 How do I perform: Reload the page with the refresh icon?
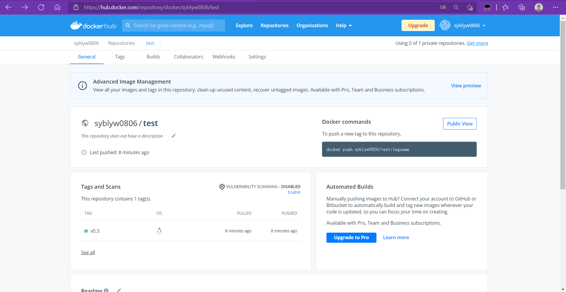coord(41,7)
